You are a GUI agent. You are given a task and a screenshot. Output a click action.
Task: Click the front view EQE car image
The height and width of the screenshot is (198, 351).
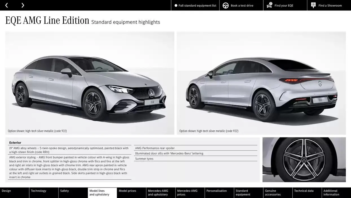coord(90,83)
